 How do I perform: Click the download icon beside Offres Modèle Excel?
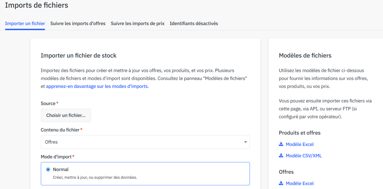coord(281,183)
